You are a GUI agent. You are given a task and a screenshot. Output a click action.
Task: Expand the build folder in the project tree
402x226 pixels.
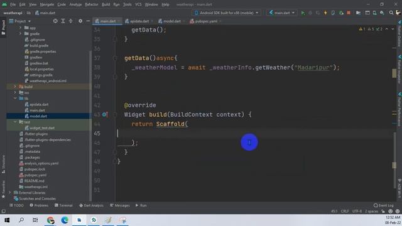coord(15,87)
